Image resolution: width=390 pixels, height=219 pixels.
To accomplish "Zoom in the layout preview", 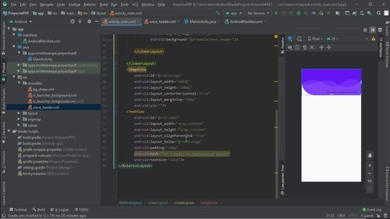I will pos(370,165).
